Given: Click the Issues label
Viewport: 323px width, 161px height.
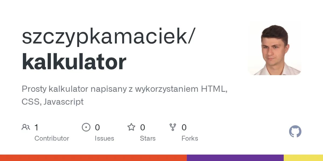Looking at the screenshot, I should (x=104, y=138).
